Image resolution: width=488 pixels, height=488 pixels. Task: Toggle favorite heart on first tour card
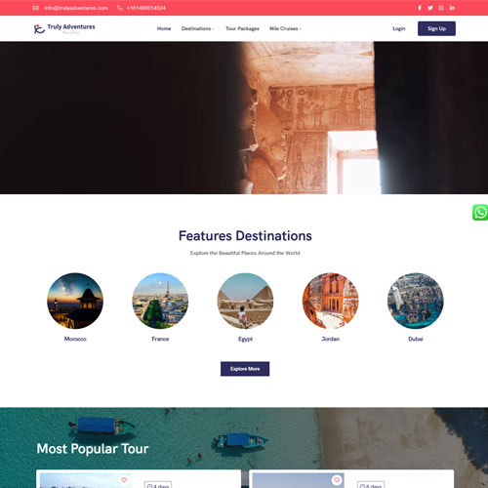(124, 480)
